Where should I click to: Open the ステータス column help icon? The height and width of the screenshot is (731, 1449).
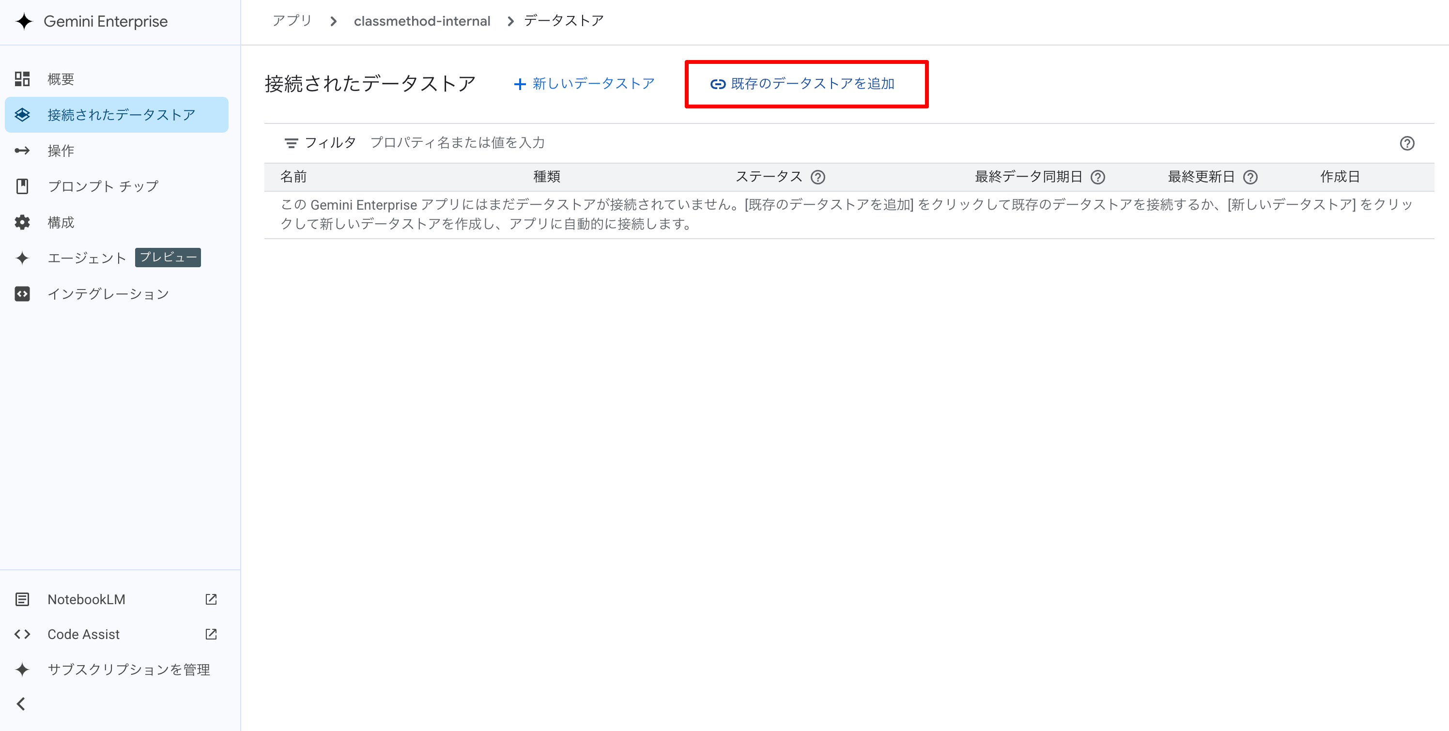(818, 177)
